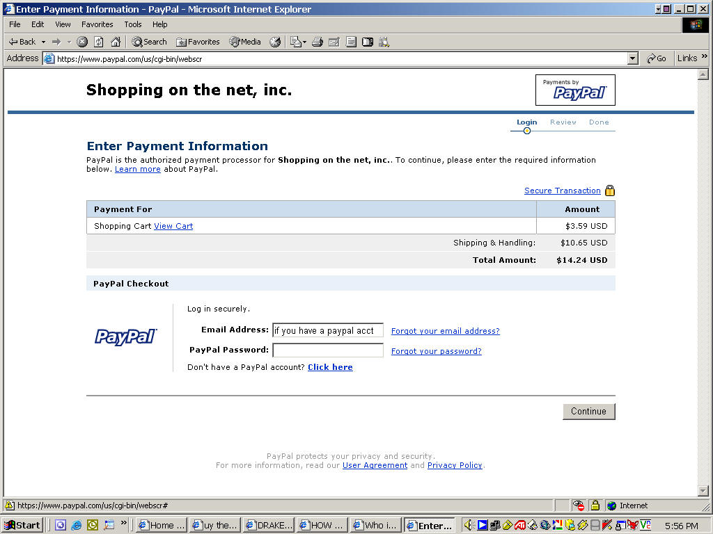Go back using the Back arrow button
Image resolution: width=713 pixels, height=534 pixels.
click(22, 42)
